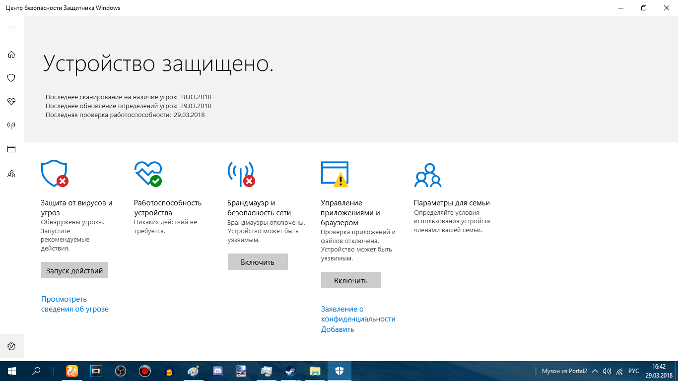Switch input language via 'РУС' indicator
The height and width of the screenshot is (381, 678).
click(x=634, y=371)
